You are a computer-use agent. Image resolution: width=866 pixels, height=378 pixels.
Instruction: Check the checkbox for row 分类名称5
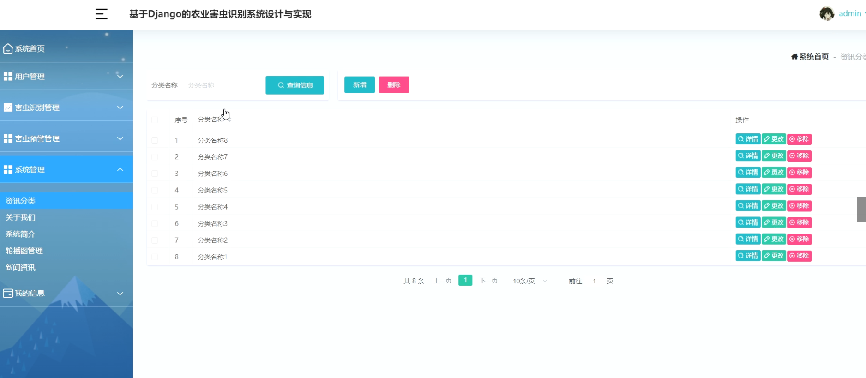(155, 190)
